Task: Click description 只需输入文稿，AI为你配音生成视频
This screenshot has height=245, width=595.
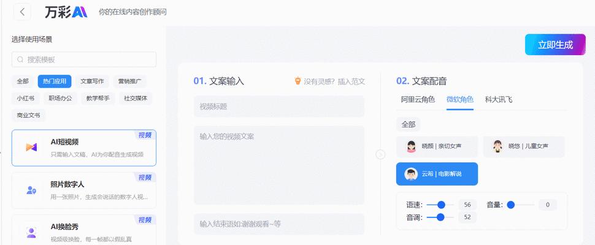Action: pos(97,154)
